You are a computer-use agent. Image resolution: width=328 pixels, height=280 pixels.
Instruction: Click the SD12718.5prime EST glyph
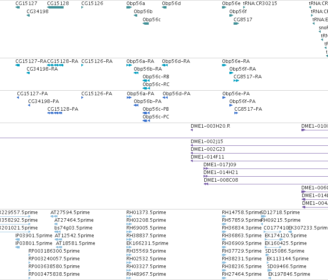point(264,216)
